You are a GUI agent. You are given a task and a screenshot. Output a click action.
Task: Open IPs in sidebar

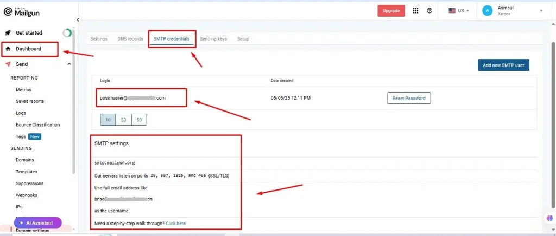point(19,207)
